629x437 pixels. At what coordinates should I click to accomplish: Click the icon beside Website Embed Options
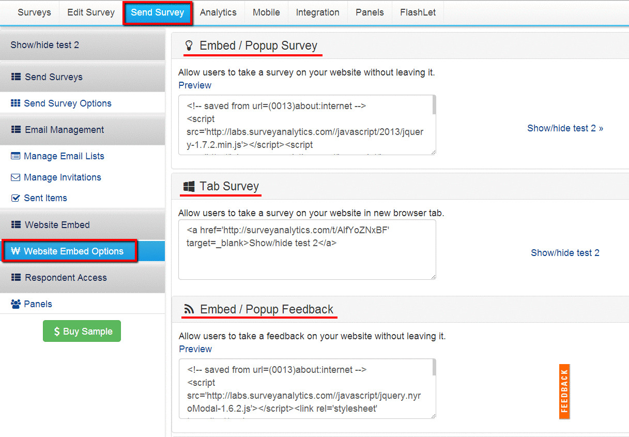16,251
